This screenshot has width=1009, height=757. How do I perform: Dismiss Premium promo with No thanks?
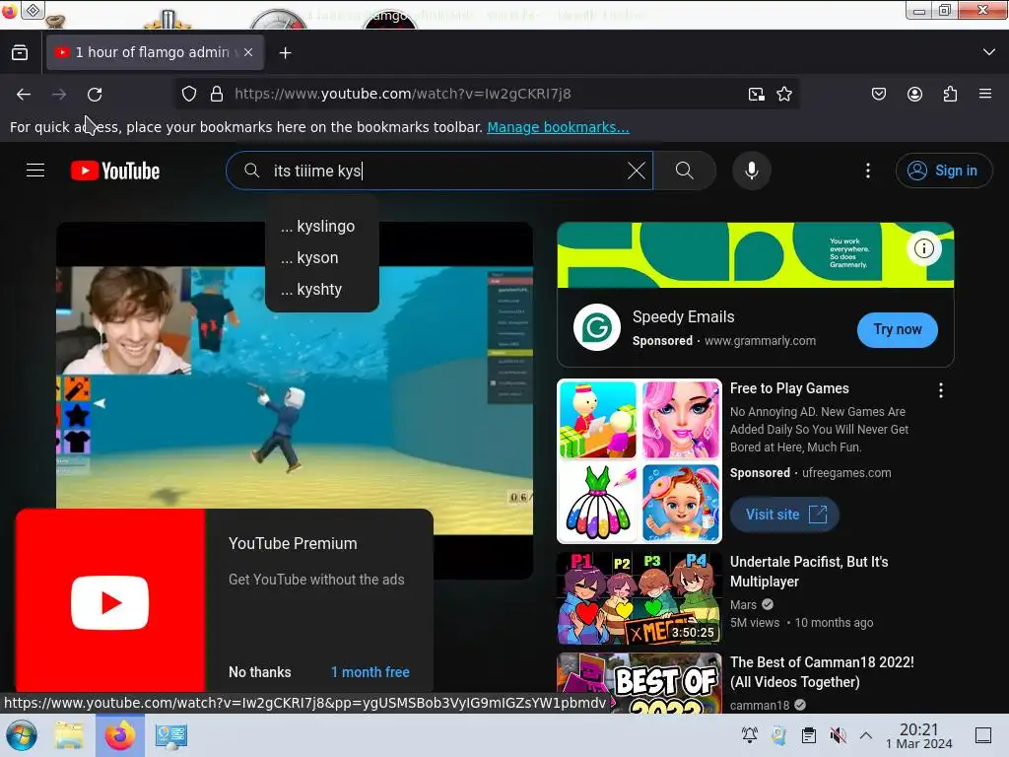(260, 672)
